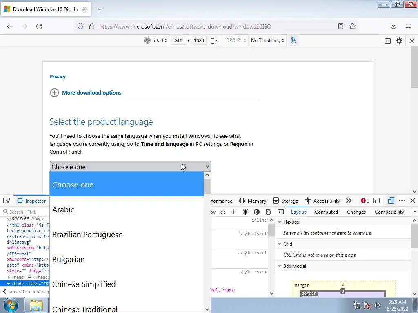This screenshot has height=313, width=418.
Task: Take a screenshot of the viewport
Action: coord(388,41)
